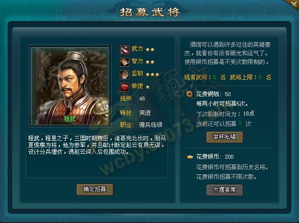Viewport: 299px width, 223px height.
Task: Click the 举杯吆喝 button
Action: click(x=225, y=137)
